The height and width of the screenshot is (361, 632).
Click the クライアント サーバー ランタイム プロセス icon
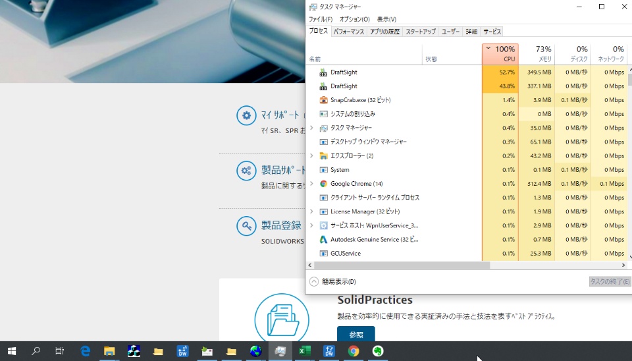tap(323, 198)
